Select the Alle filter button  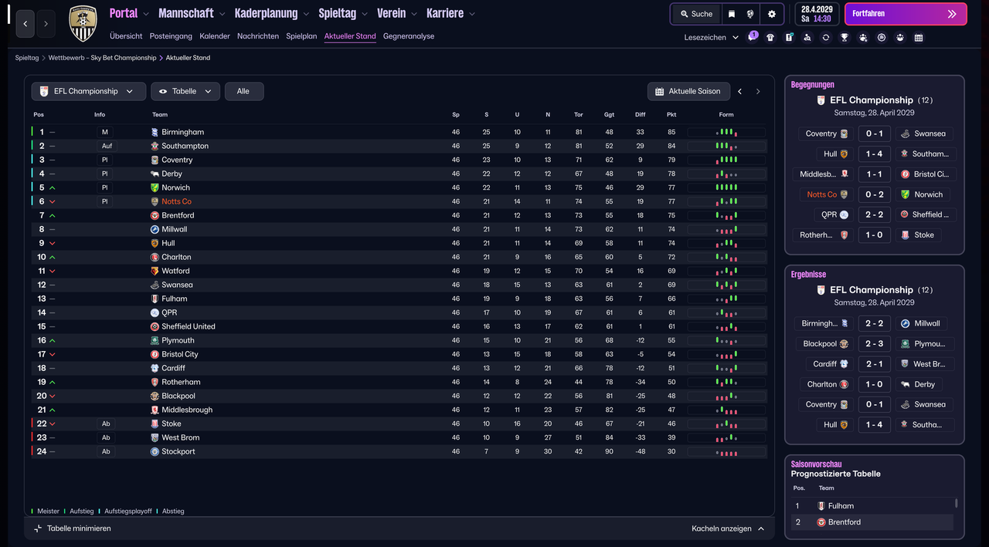click(x=243, y=91)
